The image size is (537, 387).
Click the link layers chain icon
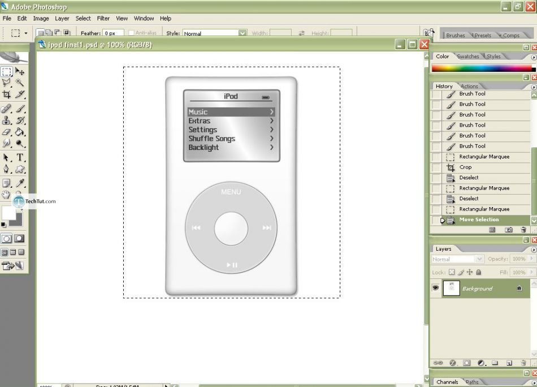pos(438,363)
